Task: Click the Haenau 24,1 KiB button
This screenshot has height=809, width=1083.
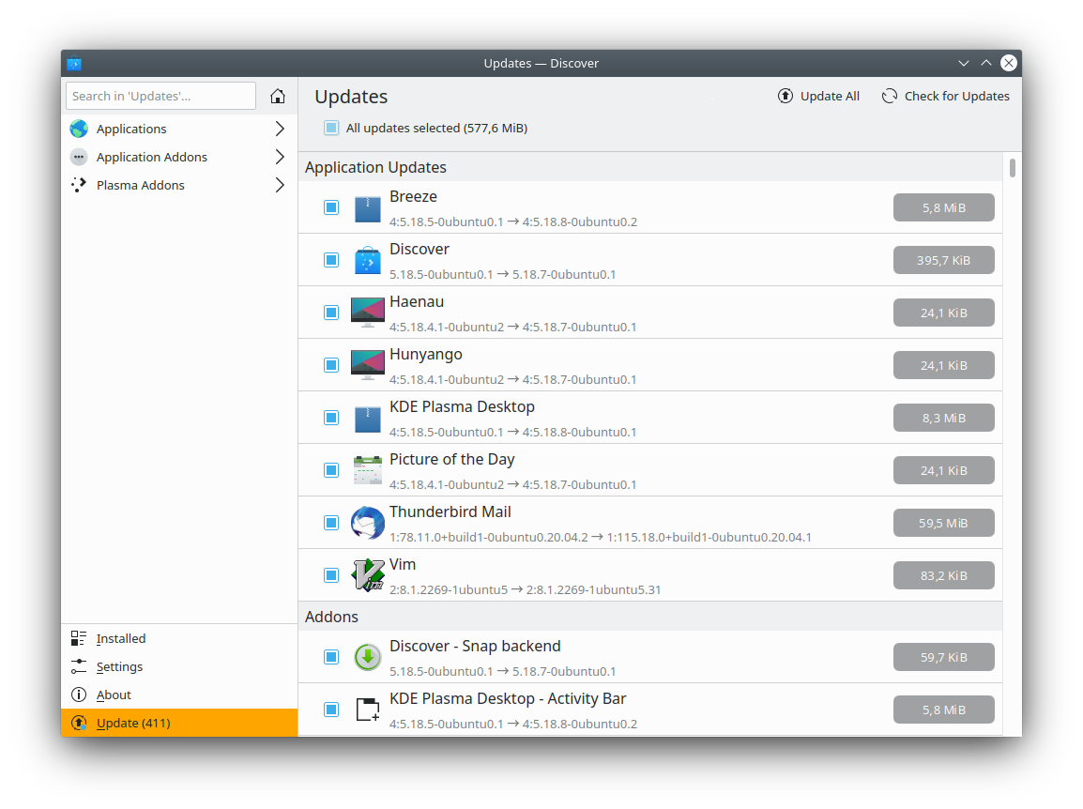Action: point(943,313)
